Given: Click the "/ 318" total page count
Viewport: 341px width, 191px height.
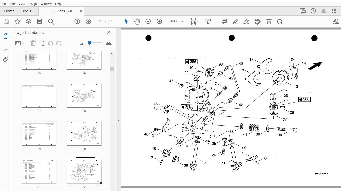Looking at the screenshot, I should coord(109,22).
